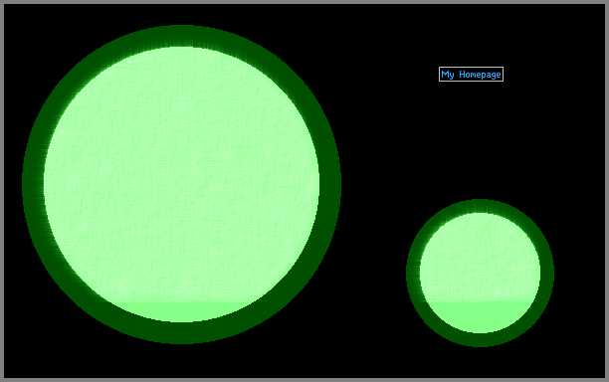The height and width of the screenshot is (382, 609).
Task: Open the My Homepage link
Action: click(x=471, y=75)
